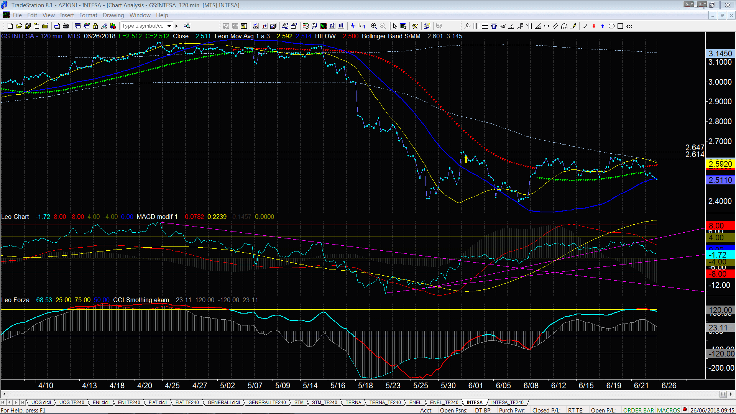Switch to STM tab

pos(299,402)
